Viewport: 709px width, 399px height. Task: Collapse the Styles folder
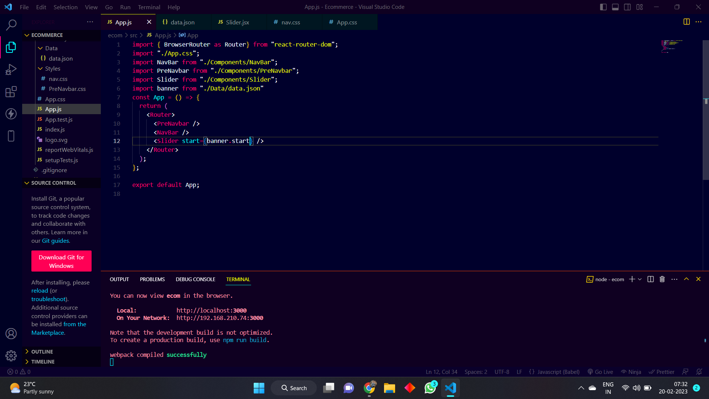tap(40, 68)
